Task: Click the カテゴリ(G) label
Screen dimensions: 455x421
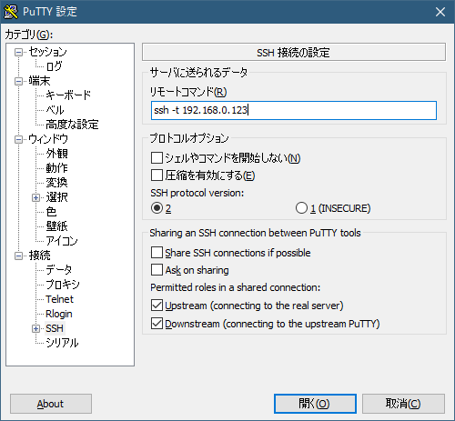Action: pyautogui.click(x=29, y=35)
